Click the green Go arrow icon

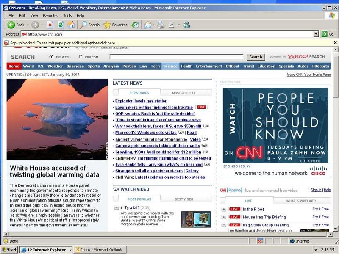324,34
